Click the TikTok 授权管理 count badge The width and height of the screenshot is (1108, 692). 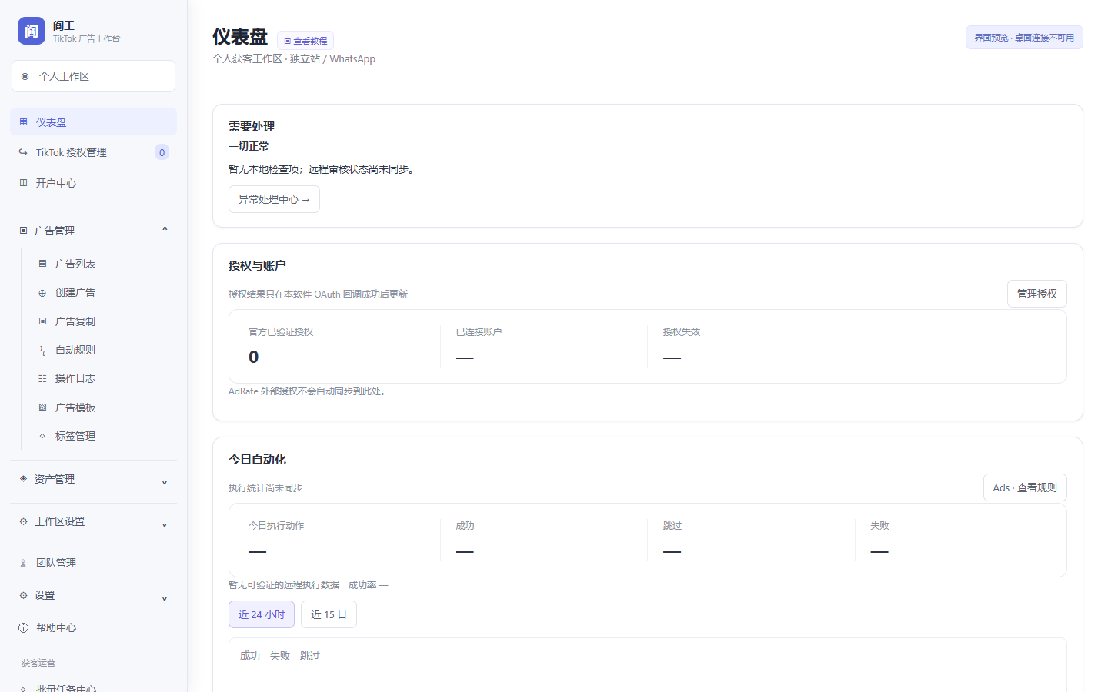[162, 152]
